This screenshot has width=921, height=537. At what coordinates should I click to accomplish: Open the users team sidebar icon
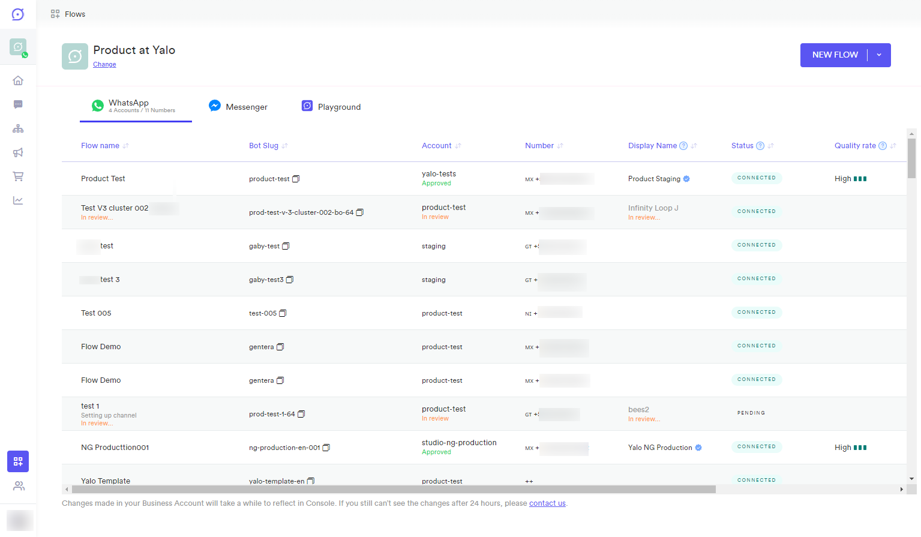[19, 486]
